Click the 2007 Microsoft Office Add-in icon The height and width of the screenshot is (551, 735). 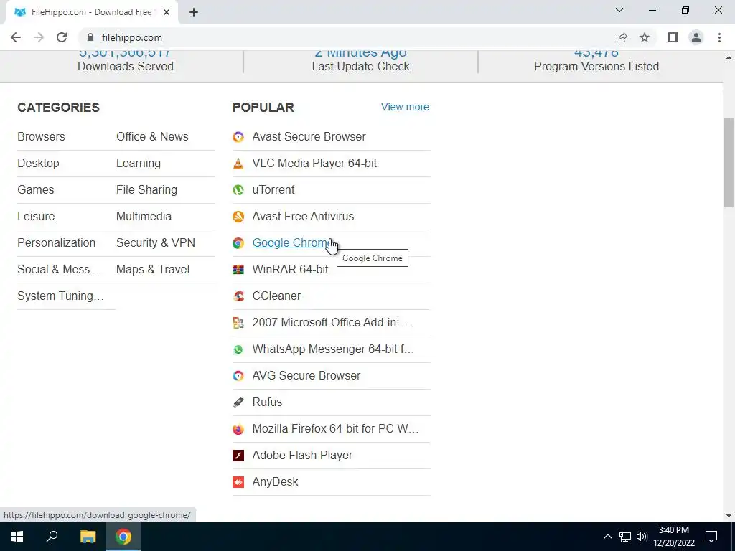click(238, 322)
